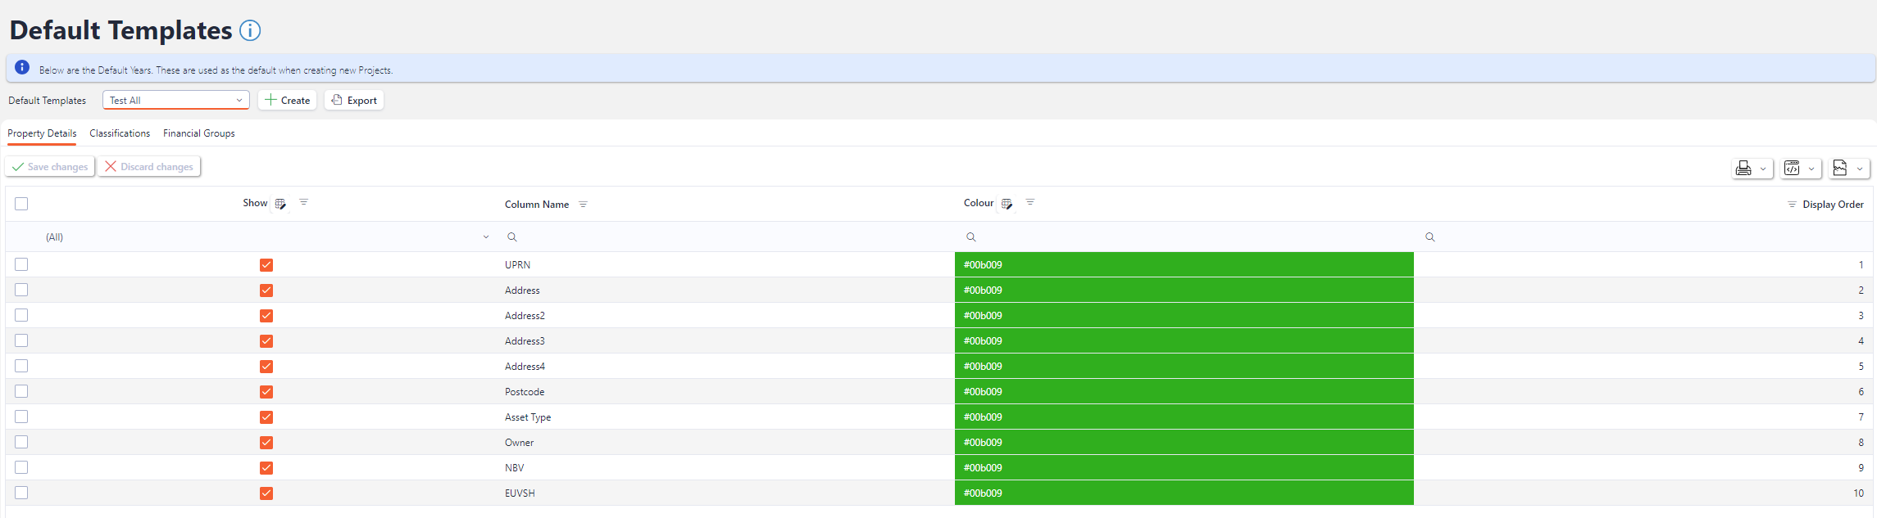Image resolution: width=1877 pixels, height=518 pixels.
Task: Open the Financial Groups tab
Action: coord(198,133)
